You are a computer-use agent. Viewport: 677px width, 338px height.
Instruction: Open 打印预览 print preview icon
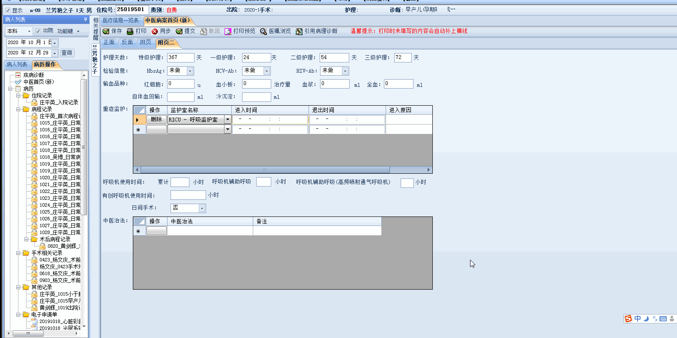tap(228, 31)
